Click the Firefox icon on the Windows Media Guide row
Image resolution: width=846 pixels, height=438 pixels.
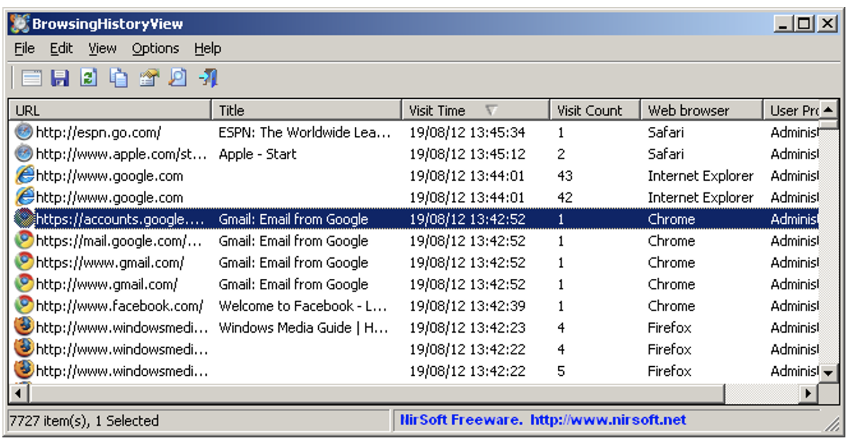pyautogui.click(x=24, y=327)
